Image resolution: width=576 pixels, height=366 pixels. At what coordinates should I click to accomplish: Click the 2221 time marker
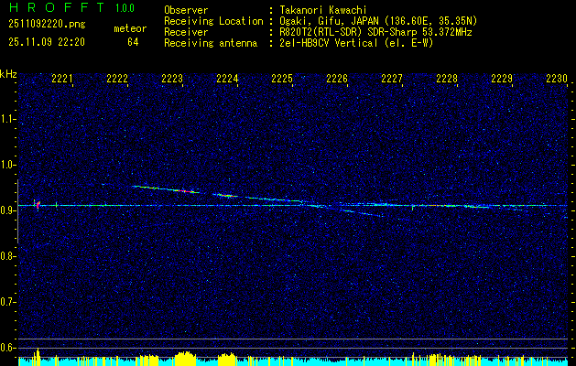62,80
